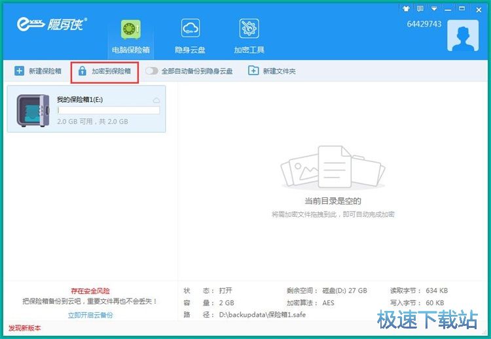
Task: Click the 加密算法 AES value
Action: click(328, 303)
